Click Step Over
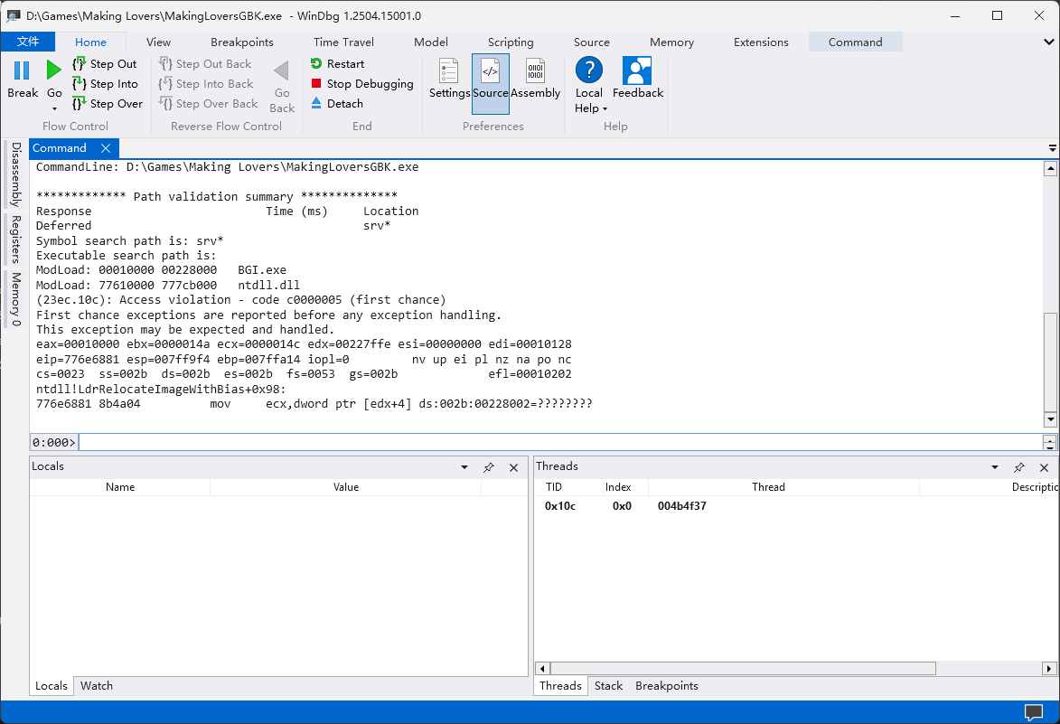 pos(108,103)
